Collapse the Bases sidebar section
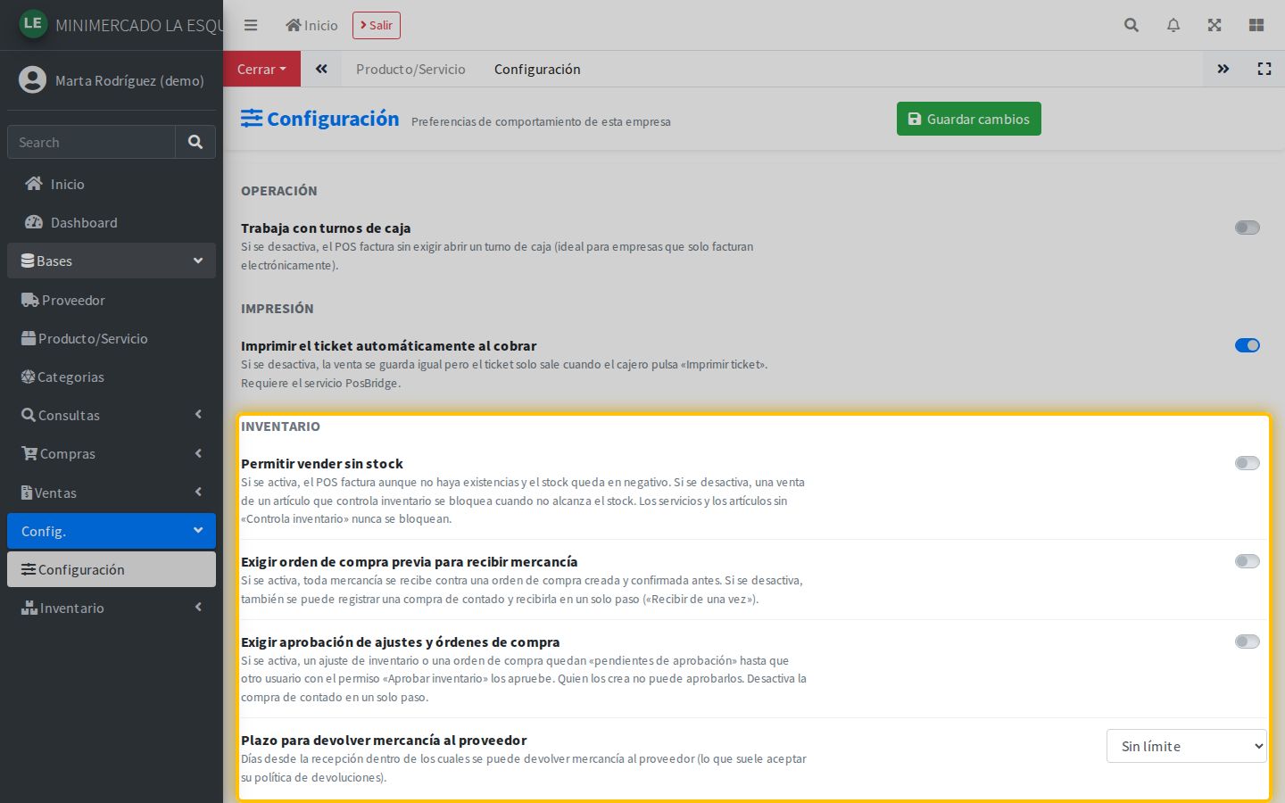The width and height of the screenshot is (1285, 803). 112,261
